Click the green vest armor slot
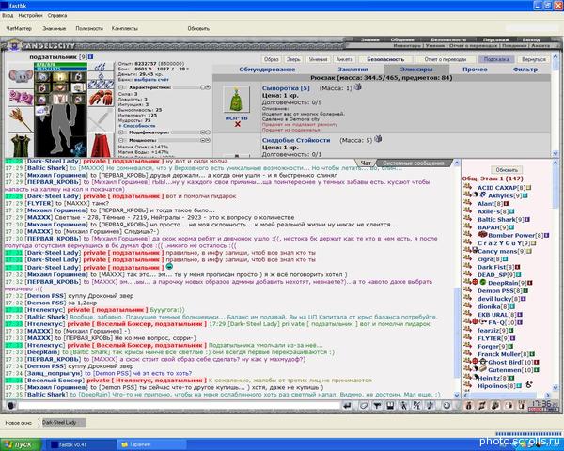 (21, 146)
